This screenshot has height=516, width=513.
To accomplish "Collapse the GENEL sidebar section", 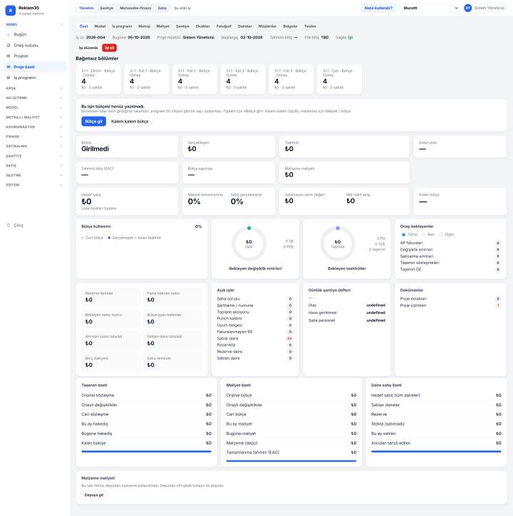I will (x=34, y=24).
